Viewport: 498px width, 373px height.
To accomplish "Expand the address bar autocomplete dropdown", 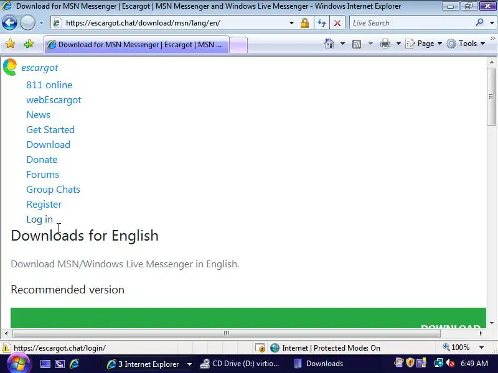I will pos(291,23).
